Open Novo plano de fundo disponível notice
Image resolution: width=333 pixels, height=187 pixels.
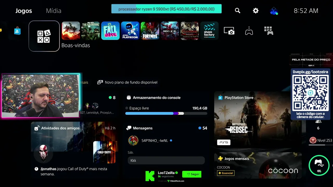(127, 82)
